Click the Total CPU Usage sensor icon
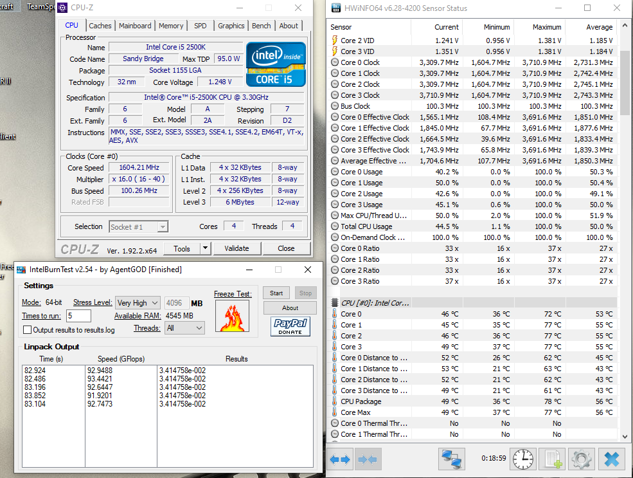The width and height of the screenshot is (633, 478). click(335, 226)
